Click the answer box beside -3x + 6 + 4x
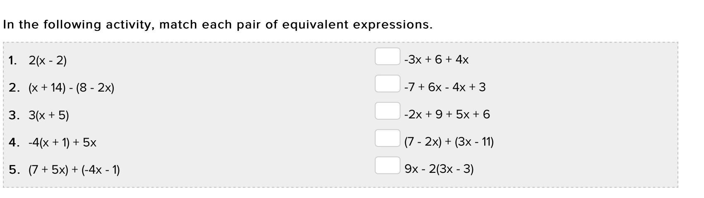Viewport: 704px width, 198px height. (x=387, y=57)
